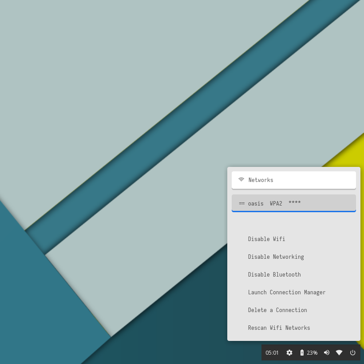Image resolution: width=364 pixels, height=364 pixels.
Task: Click the wifi icon beside Networks
Action: tap(241, 180)
